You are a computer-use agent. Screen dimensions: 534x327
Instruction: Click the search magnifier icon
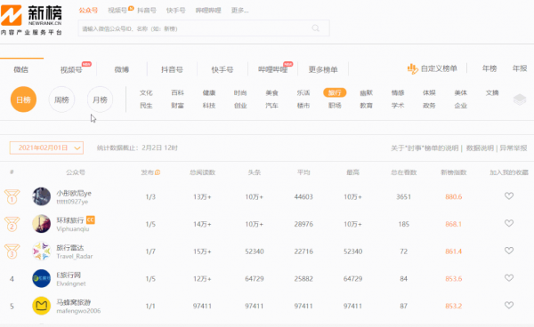click(316, 28)
